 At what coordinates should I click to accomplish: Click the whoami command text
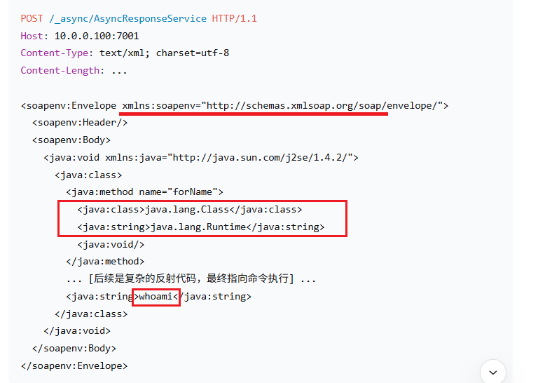point(156,297)
